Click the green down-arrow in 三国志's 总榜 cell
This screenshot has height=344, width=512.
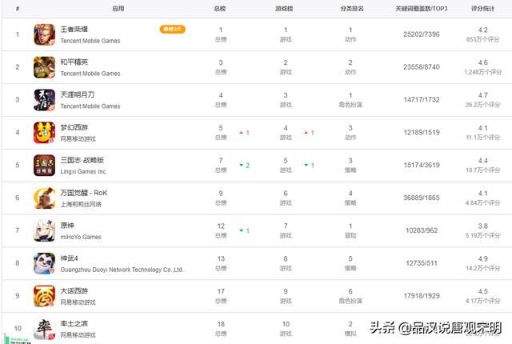click(x=242, y=166)
